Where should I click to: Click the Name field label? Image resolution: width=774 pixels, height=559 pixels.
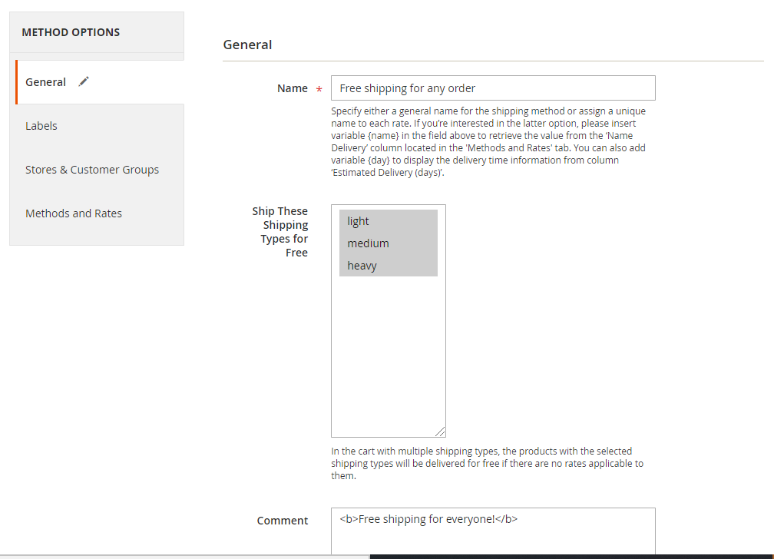pos(293,88)
